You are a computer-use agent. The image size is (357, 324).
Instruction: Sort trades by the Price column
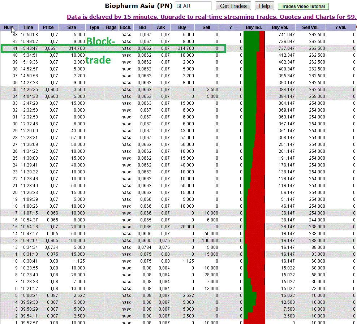[x=48, y=27]
